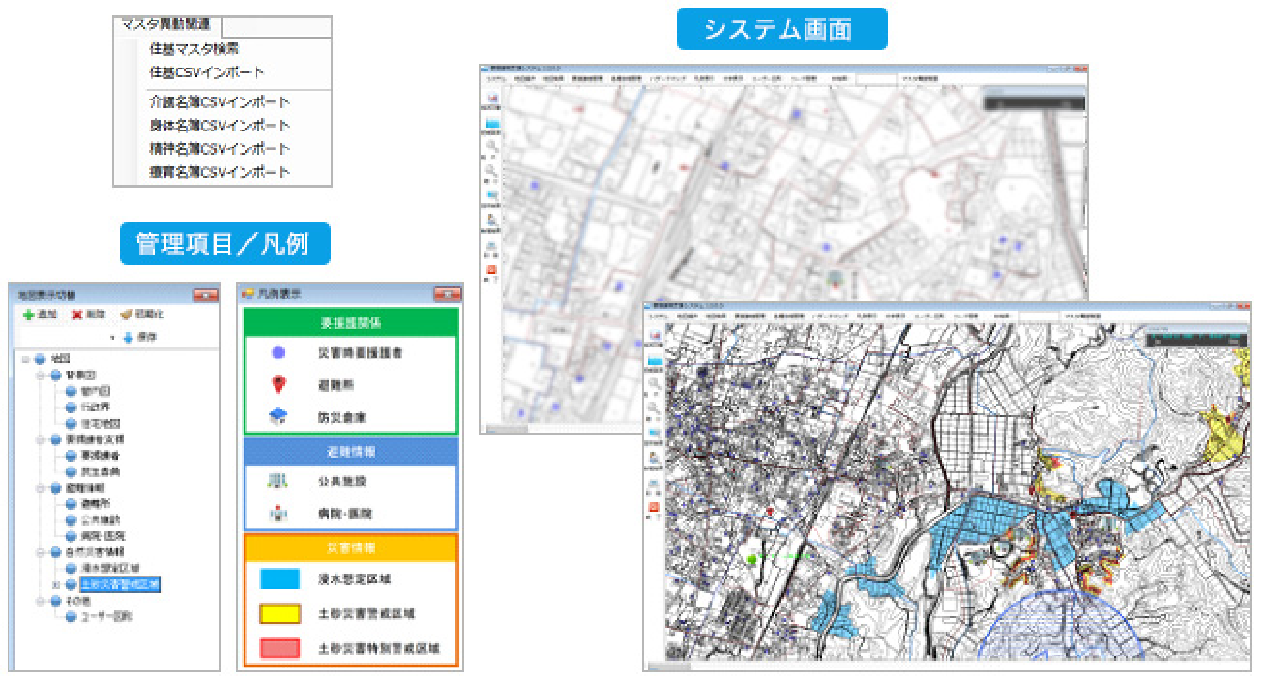The image size is (1265, 676).
Task: Close the 地図表示切替 tree panel
Action: click(206, 296)
